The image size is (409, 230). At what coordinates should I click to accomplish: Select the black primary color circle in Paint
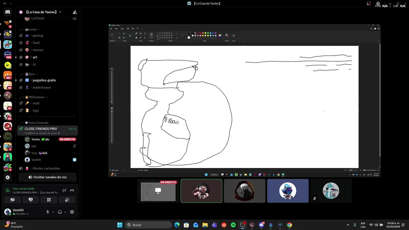(x=189, y=34)
